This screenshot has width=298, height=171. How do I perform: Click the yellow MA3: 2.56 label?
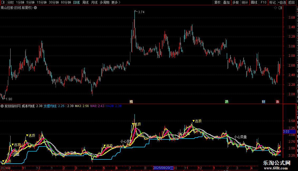click(x=82, y=106)
